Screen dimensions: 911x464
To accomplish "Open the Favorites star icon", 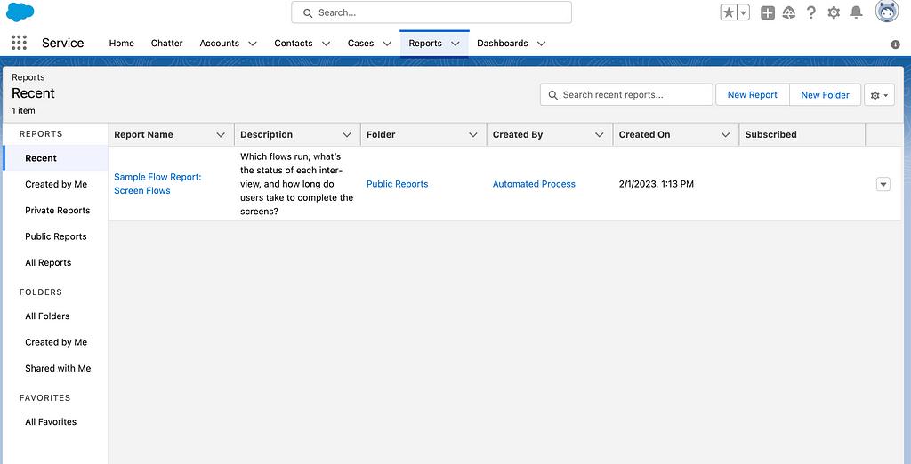I will (729, 12).
